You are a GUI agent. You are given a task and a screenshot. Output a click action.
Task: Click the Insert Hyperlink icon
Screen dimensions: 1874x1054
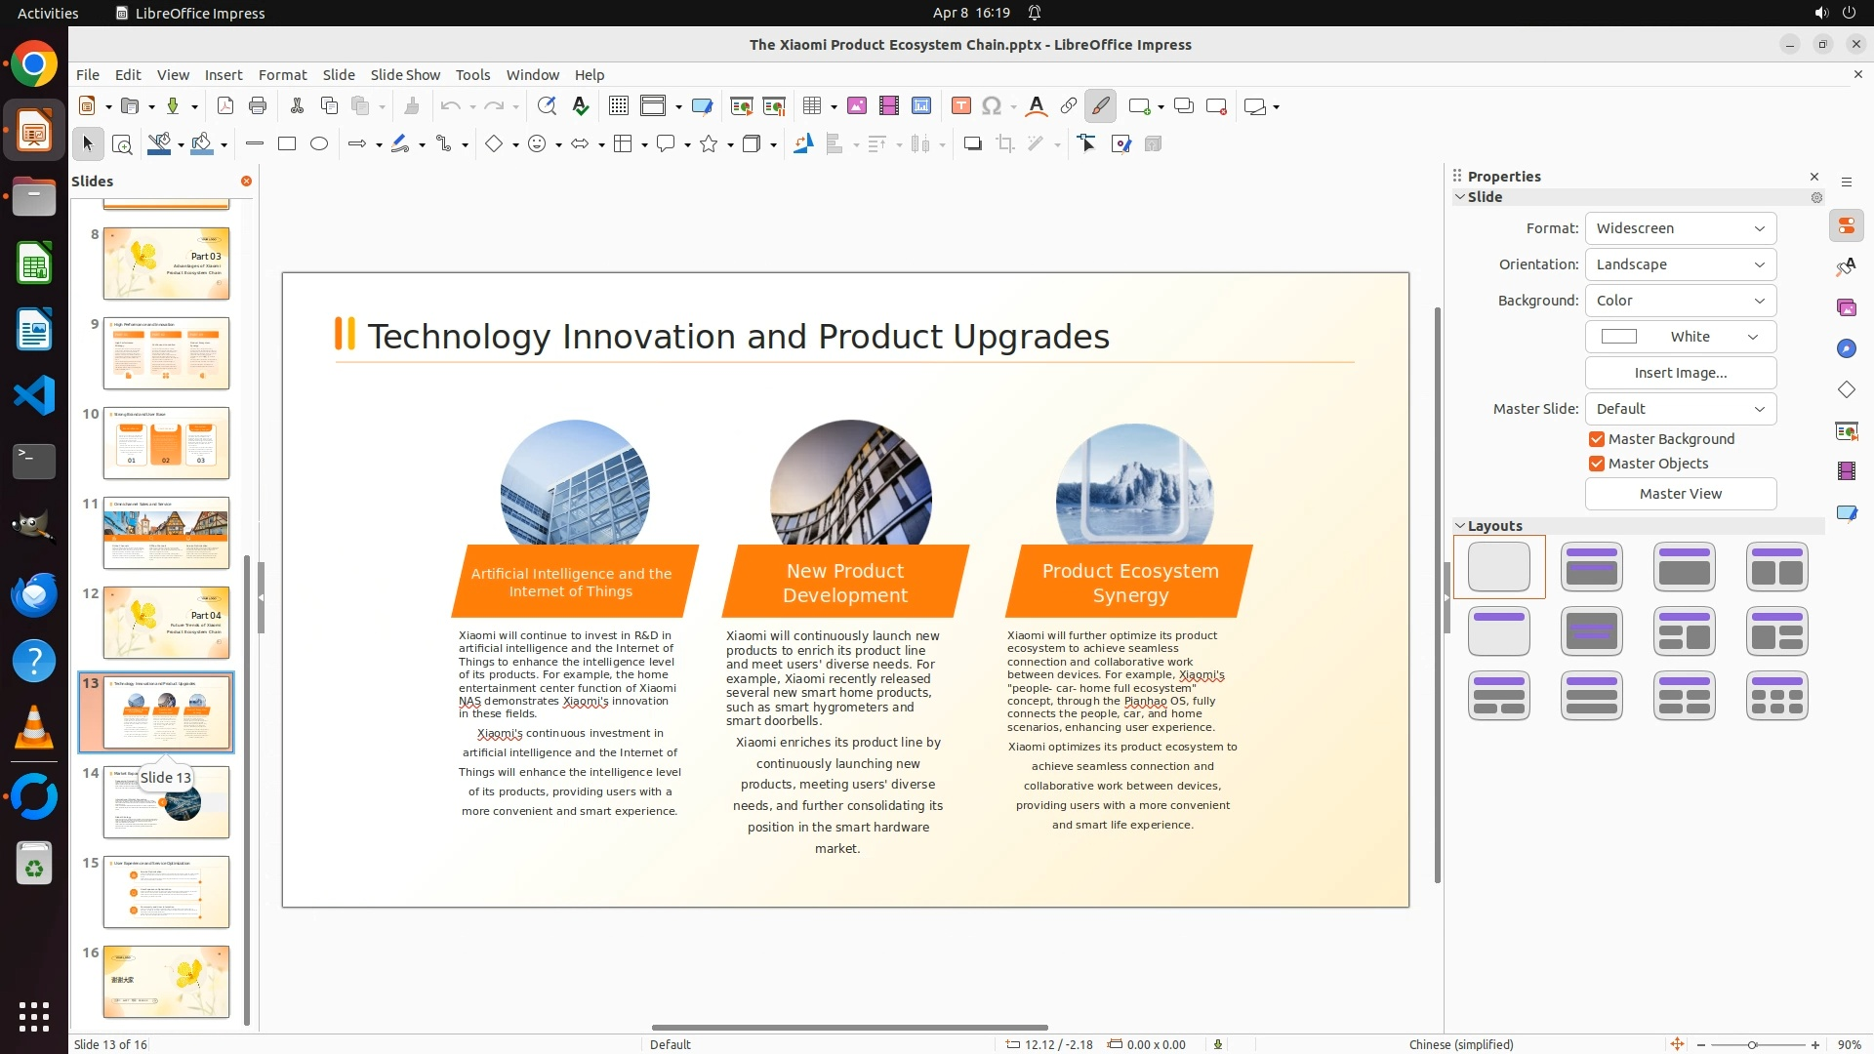[x=1069, y=106]
